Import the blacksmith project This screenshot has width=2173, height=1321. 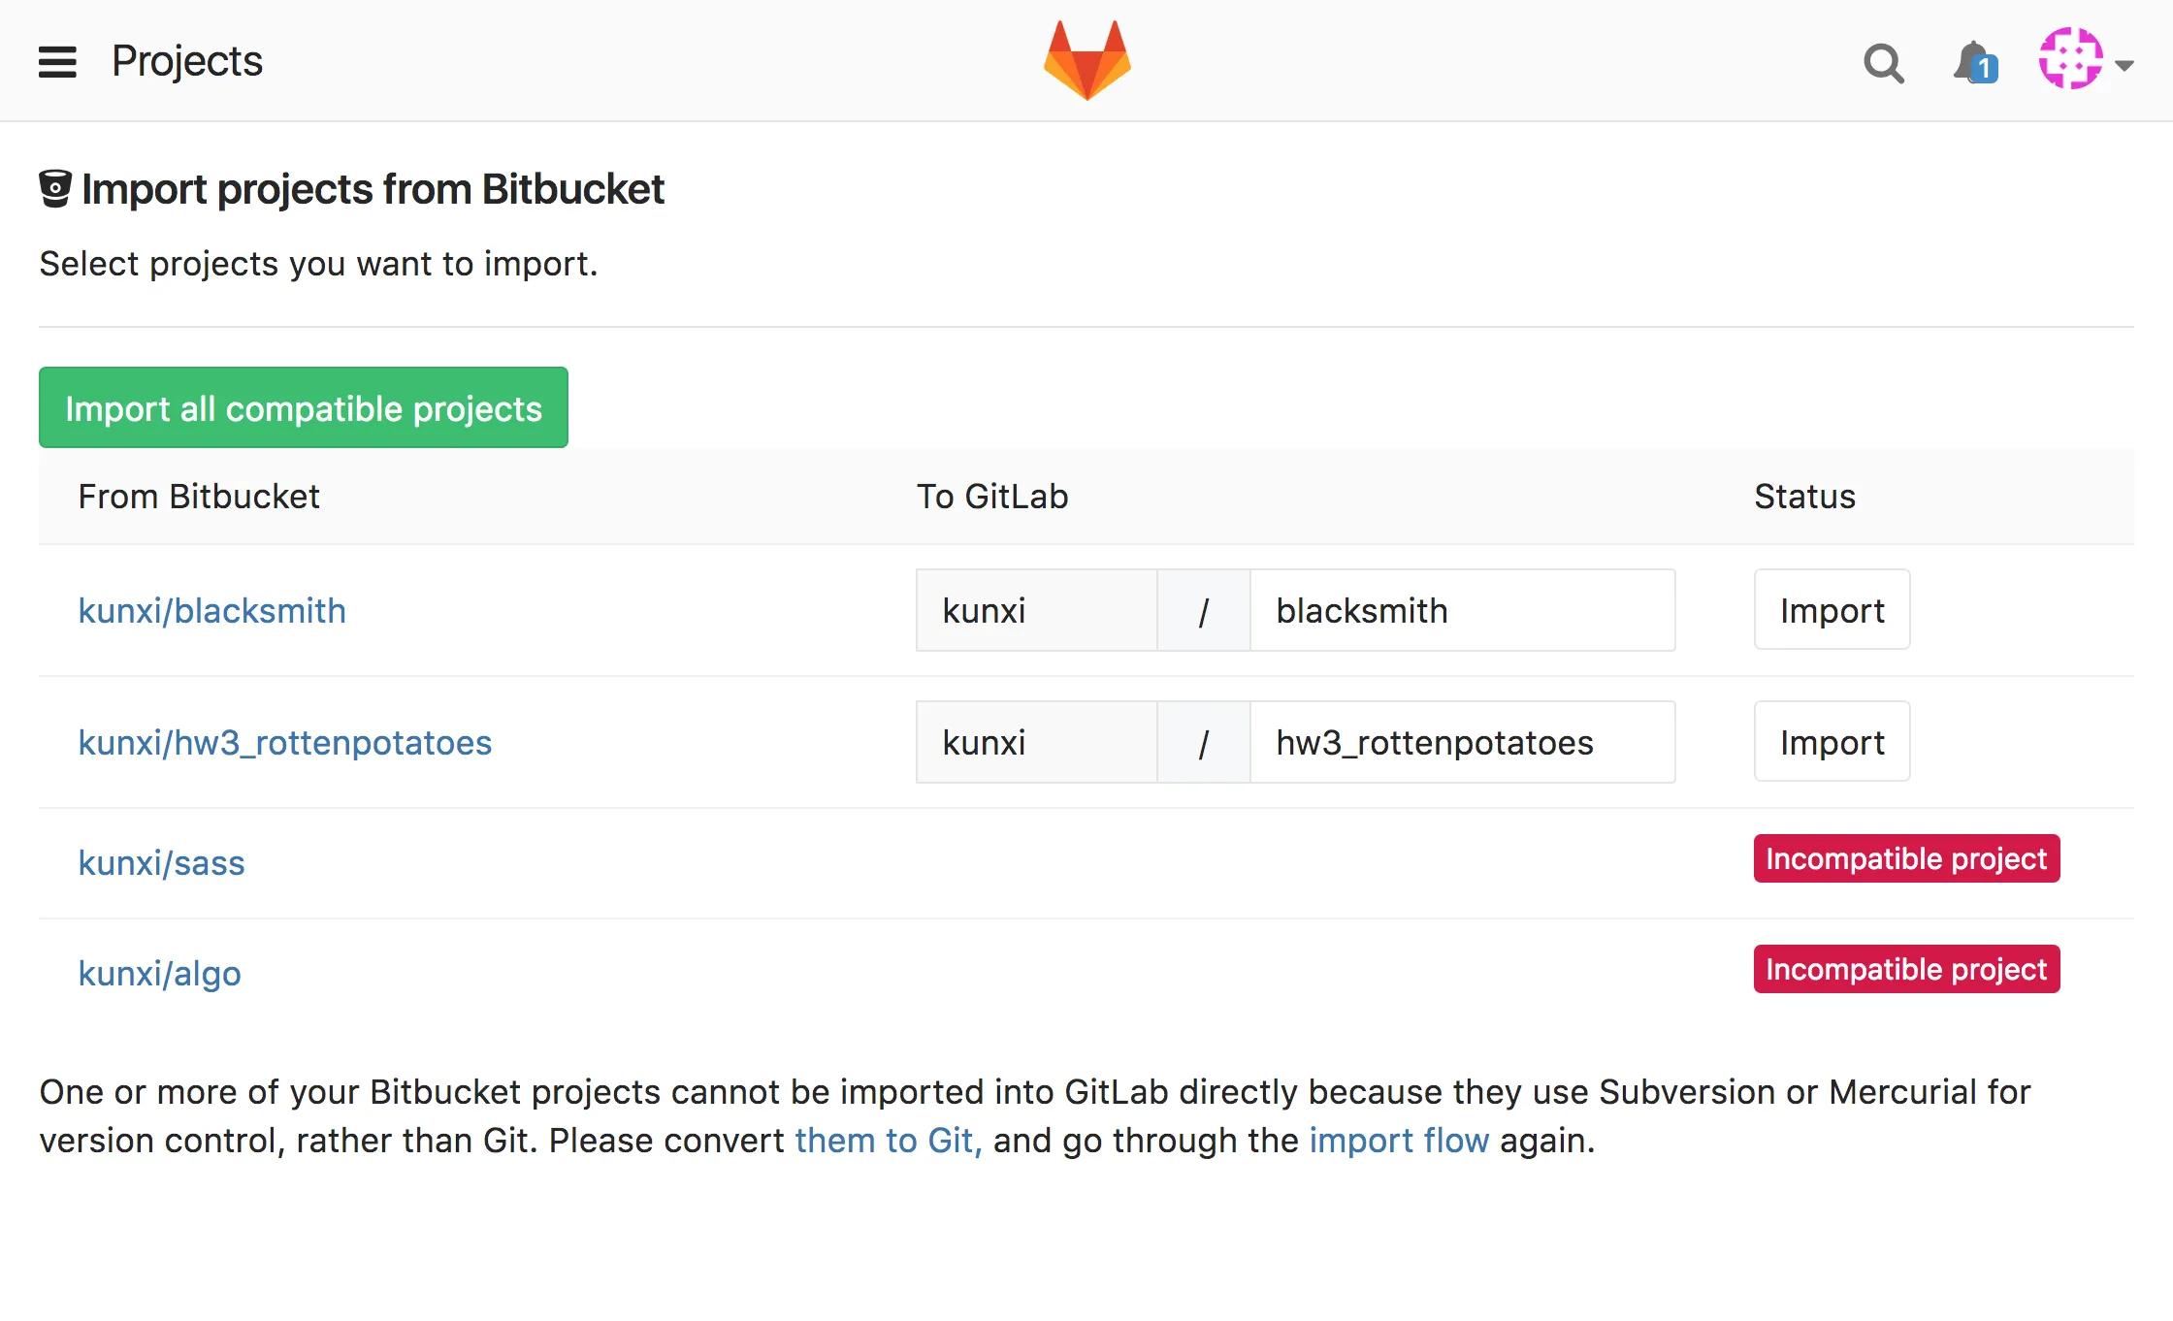pyautogui.click(x=1832, y=611)
